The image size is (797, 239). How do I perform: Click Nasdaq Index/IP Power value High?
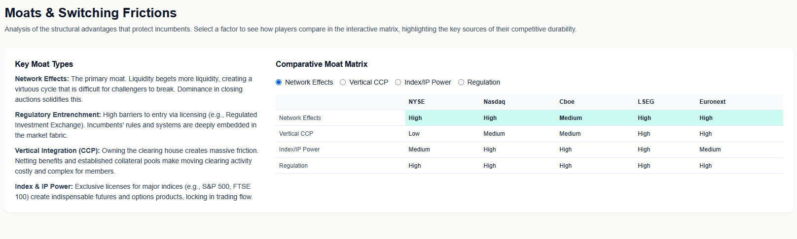[490, 149]
